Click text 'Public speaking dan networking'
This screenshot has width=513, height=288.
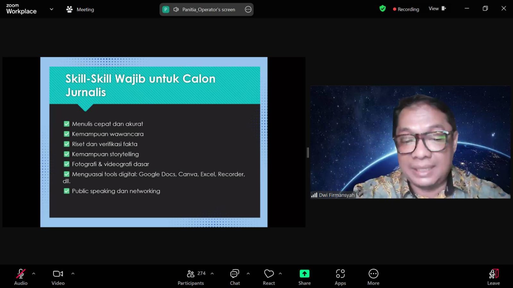pos(116,191)
